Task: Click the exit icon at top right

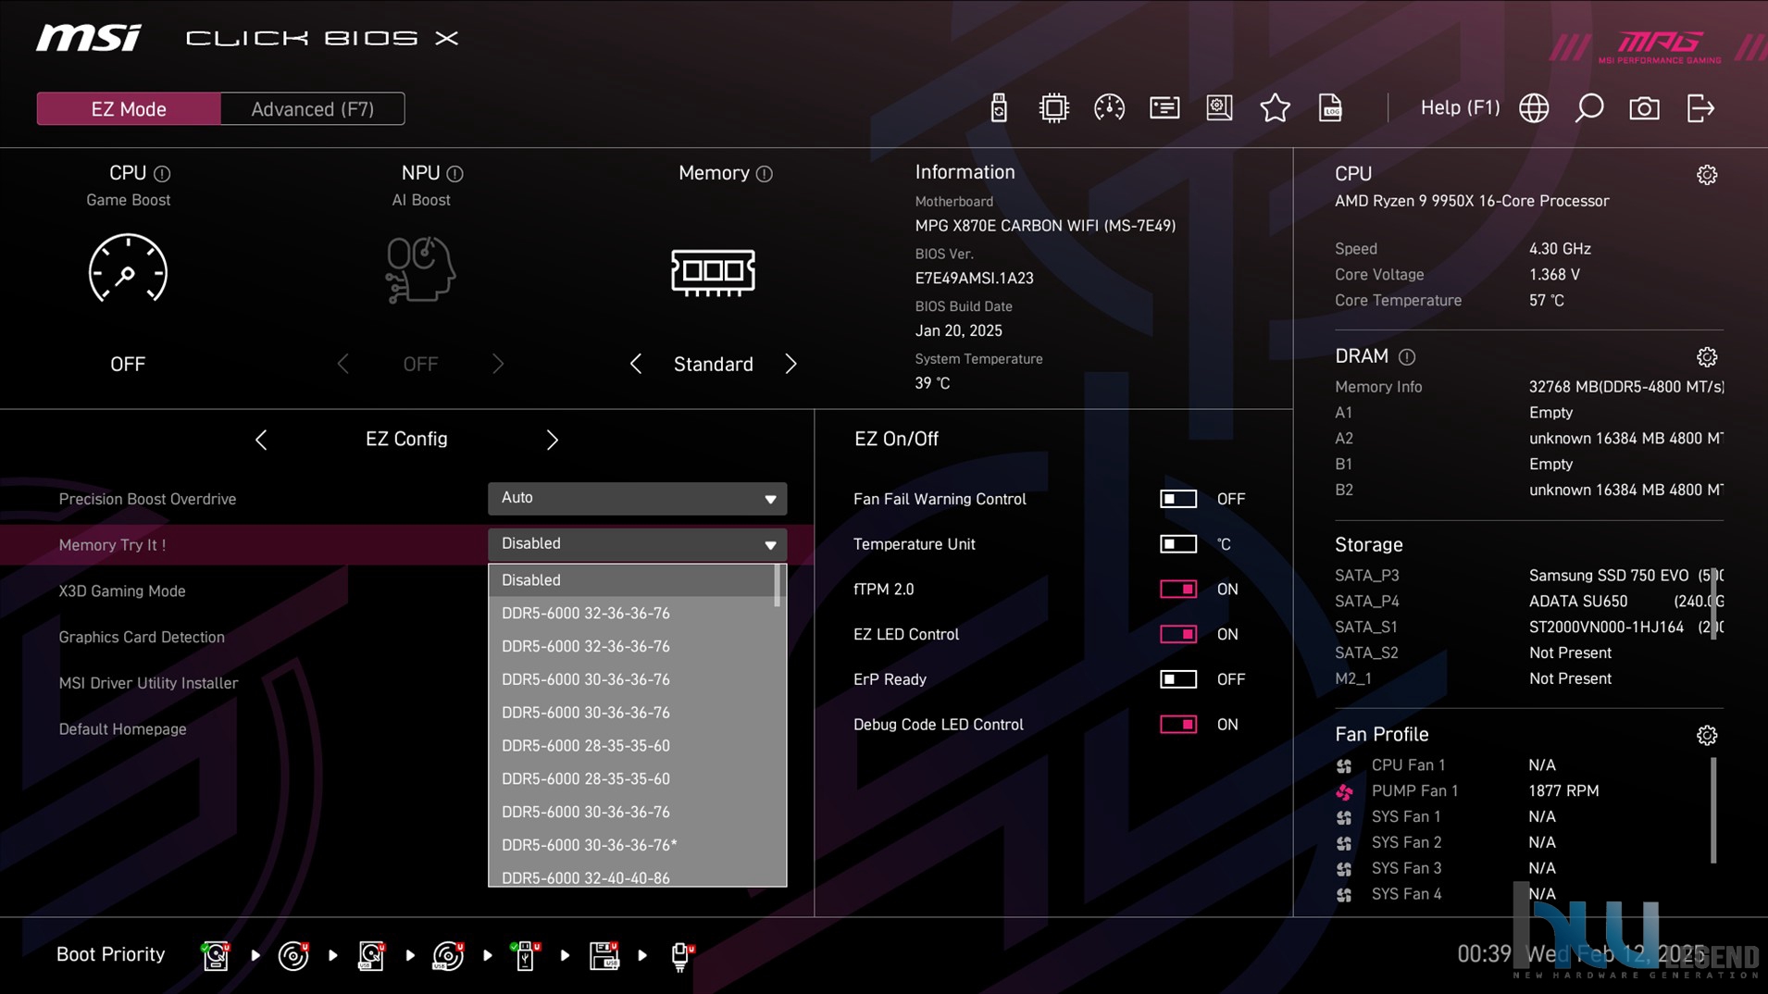Action: (1700, 108)
